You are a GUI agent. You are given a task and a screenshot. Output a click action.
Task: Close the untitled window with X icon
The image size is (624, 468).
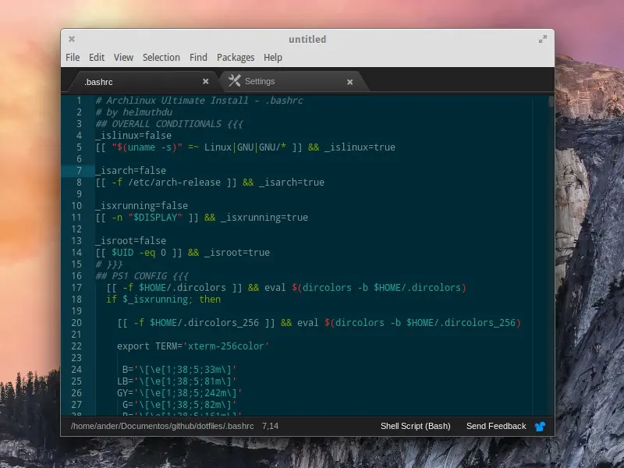coord(72,39)
